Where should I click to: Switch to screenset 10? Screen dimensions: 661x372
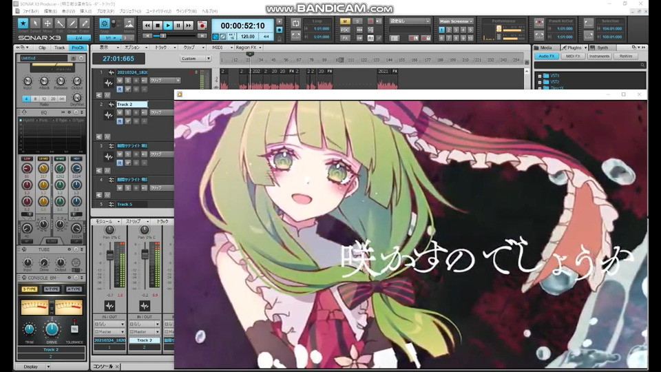[470, 38]
